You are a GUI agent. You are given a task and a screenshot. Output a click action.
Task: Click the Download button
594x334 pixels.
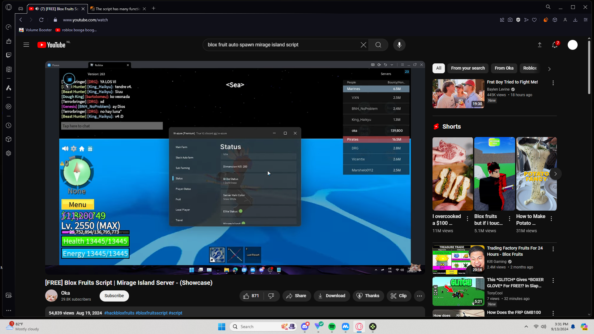(332, 296)
